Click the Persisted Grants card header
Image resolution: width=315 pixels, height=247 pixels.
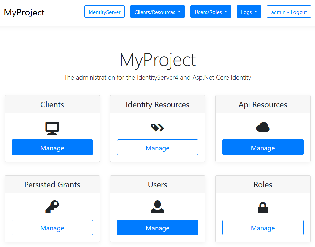pyautogui.click(x=52, y=184)
